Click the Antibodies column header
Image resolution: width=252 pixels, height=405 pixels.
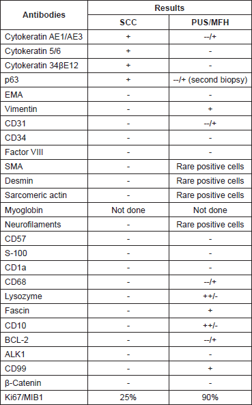tap(44, 15)
